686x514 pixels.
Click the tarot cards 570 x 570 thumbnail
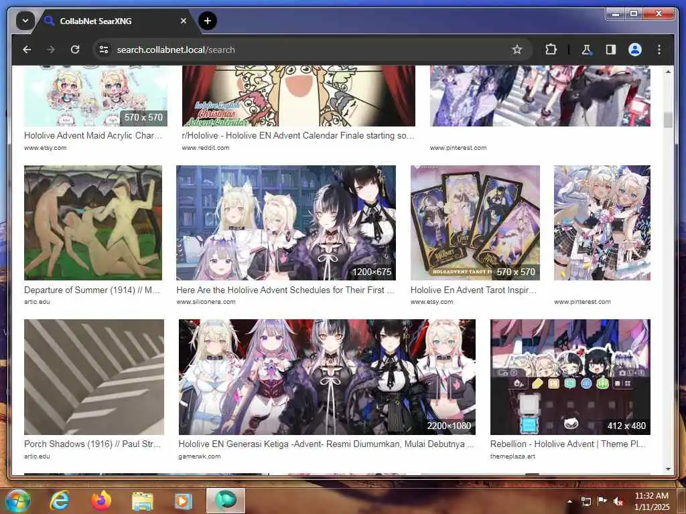(475, 222)
